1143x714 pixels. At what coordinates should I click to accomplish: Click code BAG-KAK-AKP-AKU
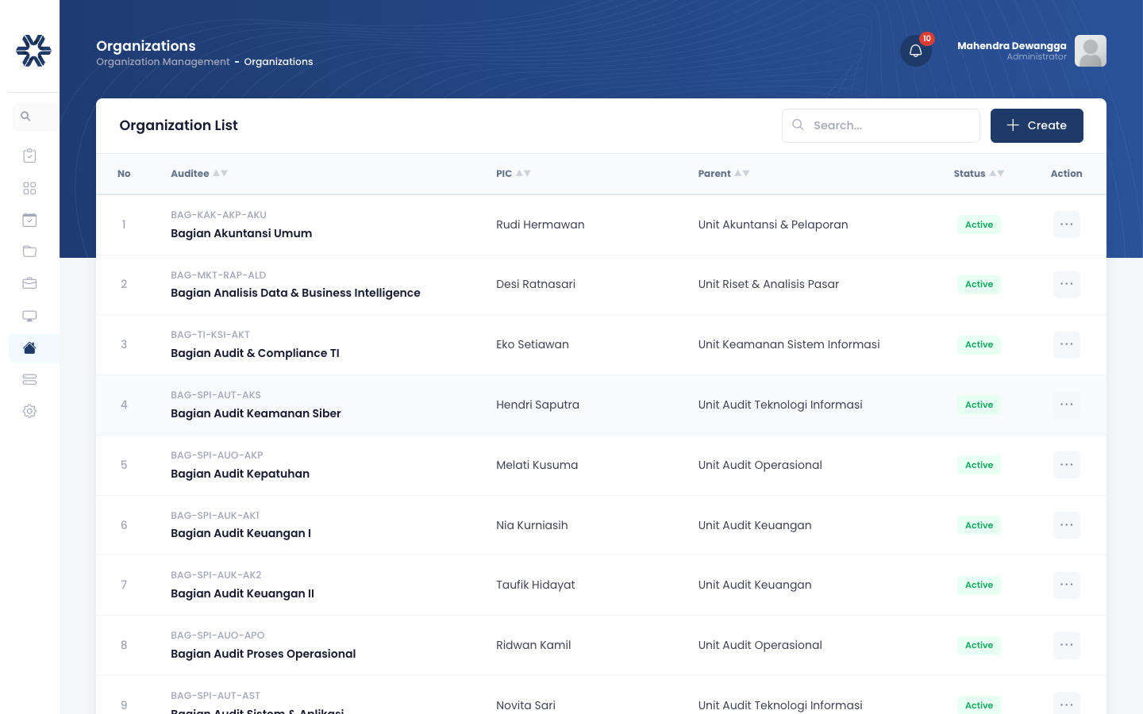pyautogui.click(x=218, y=215)
